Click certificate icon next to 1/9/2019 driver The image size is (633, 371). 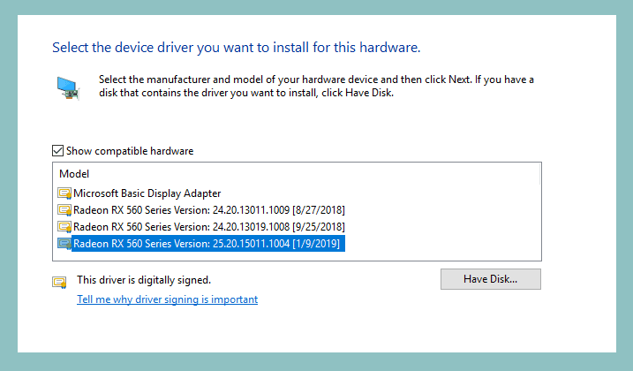point(64,244)
